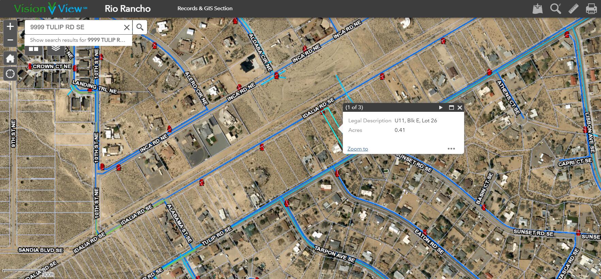Run the address search with the magnifier button
This screenshot has width=601, height=279.
[x=140, y=27]
